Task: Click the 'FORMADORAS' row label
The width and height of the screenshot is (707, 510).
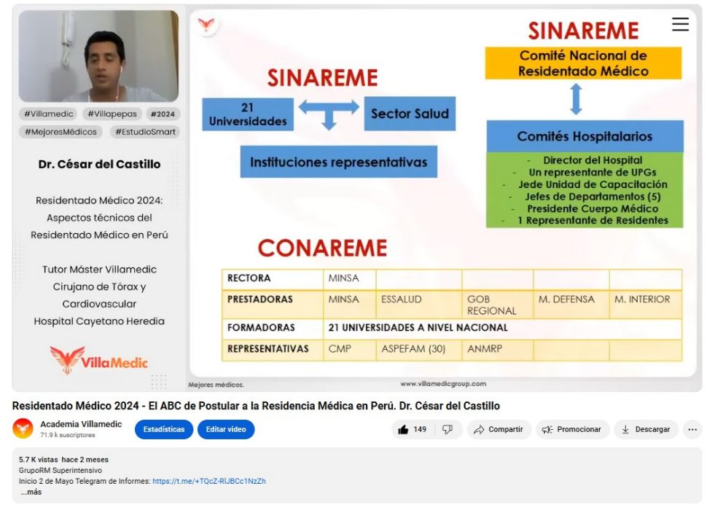Action: pos(273,328)
